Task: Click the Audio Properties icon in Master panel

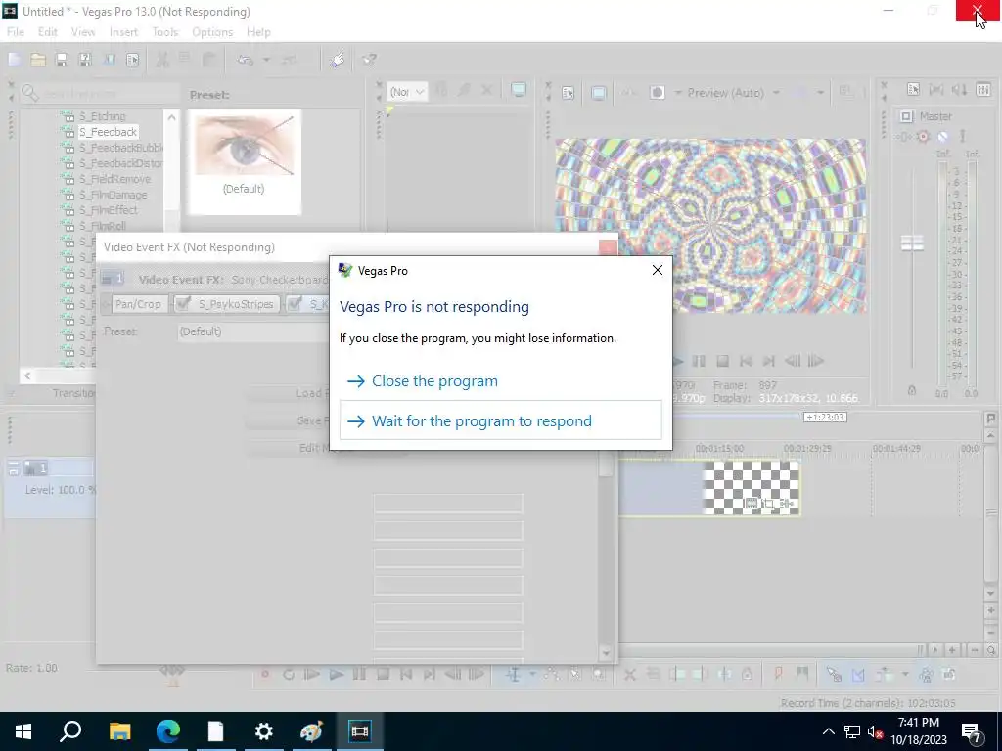Action: pos(913,89)
